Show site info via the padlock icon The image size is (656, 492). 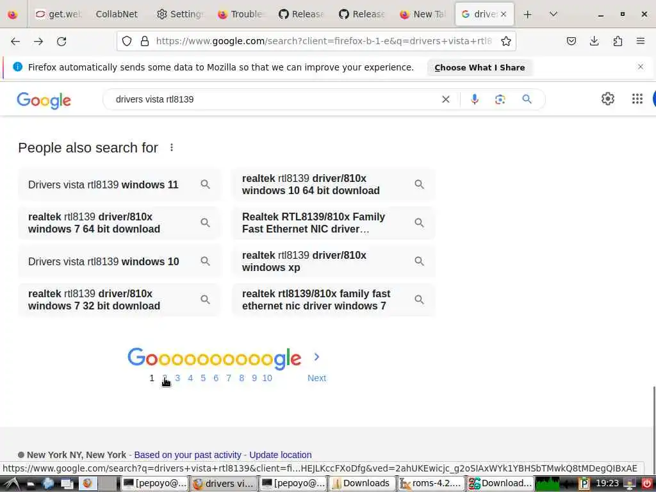tap(145, 41)
